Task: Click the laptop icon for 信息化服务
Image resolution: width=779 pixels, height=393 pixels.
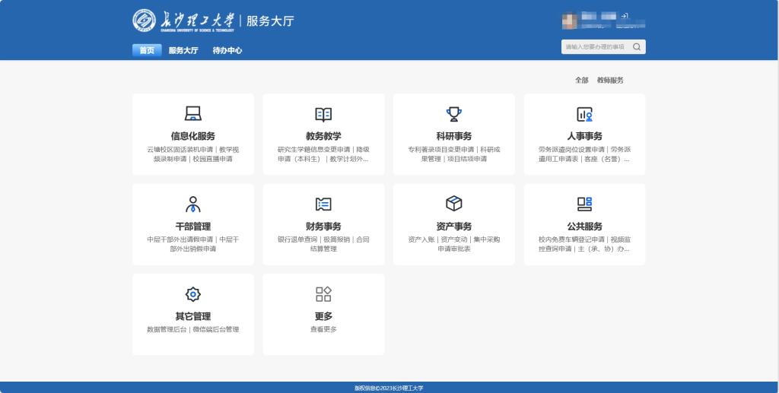Action: (193, 114)
